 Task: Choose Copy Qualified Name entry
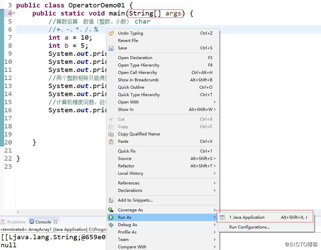[x=163, y=134]
